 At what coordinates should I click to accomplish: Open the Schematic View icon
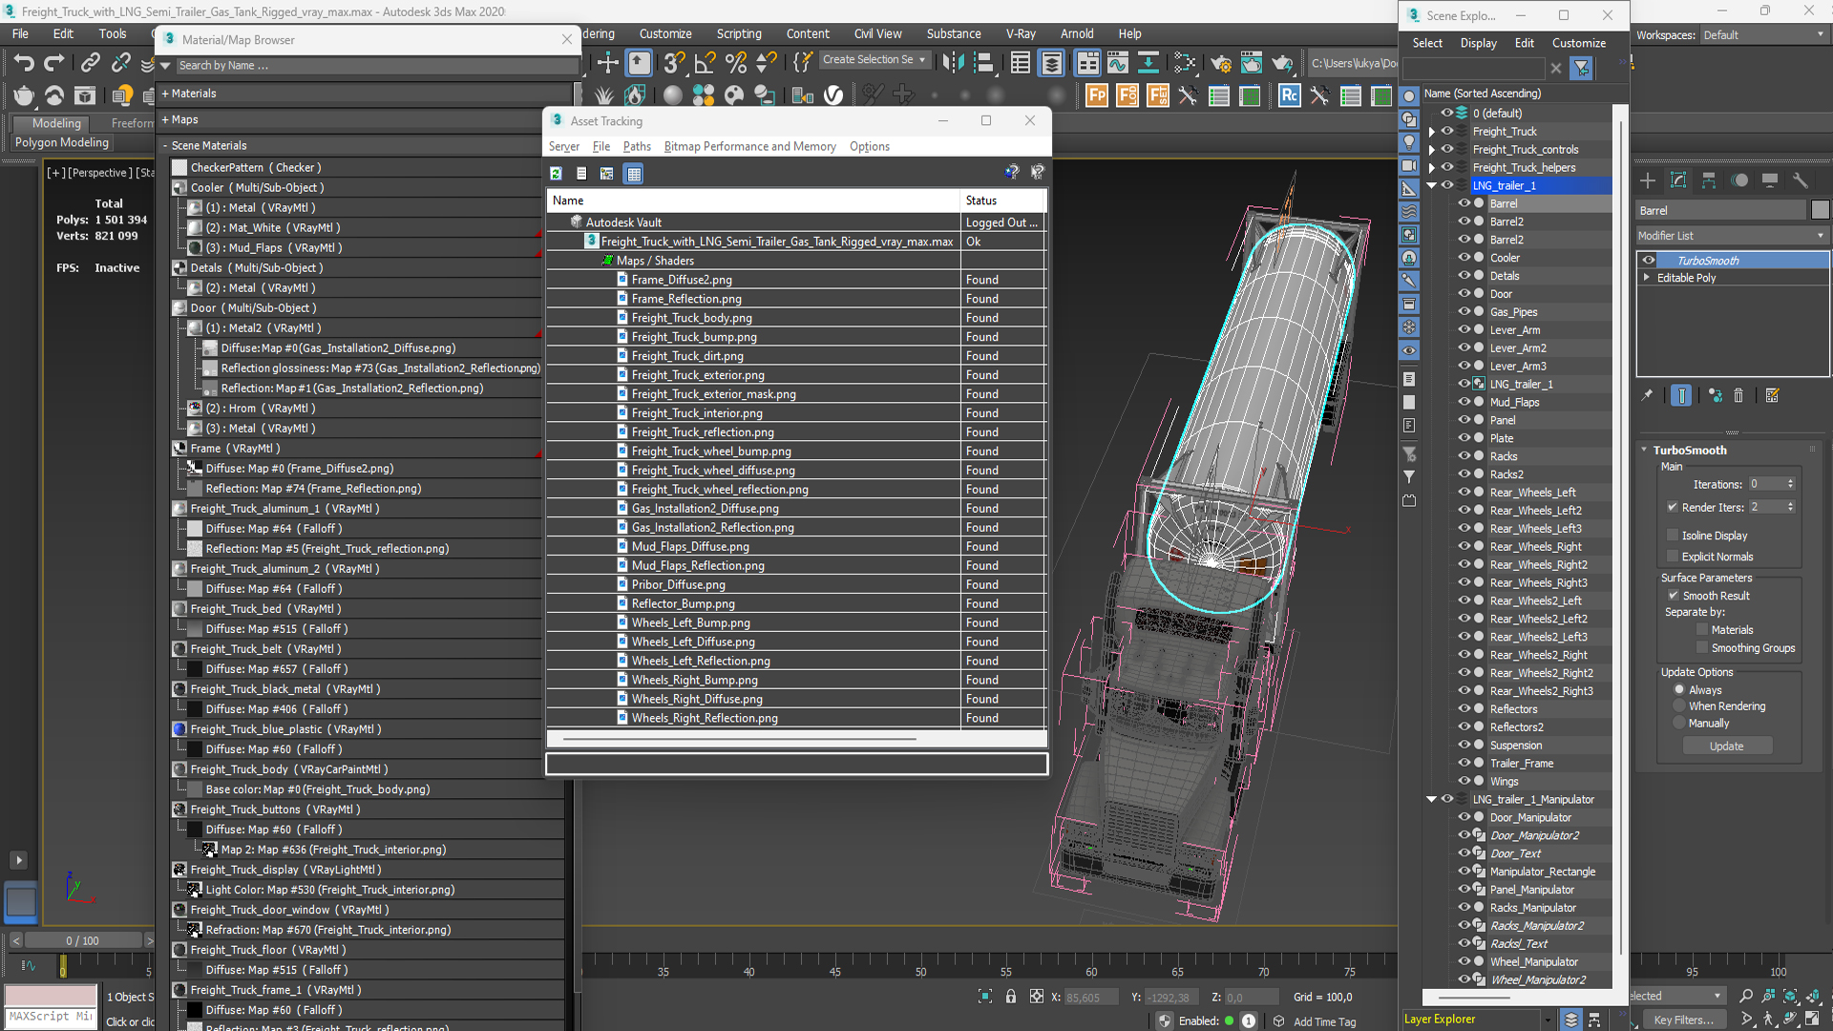point(1148,63)
